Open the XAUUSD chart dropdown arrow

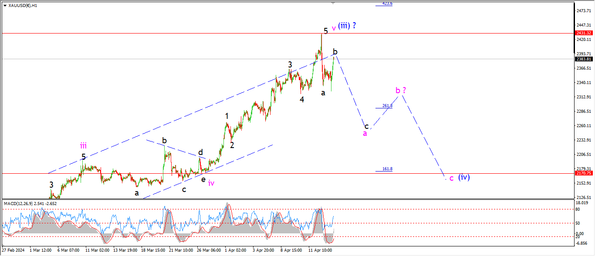(x=4, y=6)
